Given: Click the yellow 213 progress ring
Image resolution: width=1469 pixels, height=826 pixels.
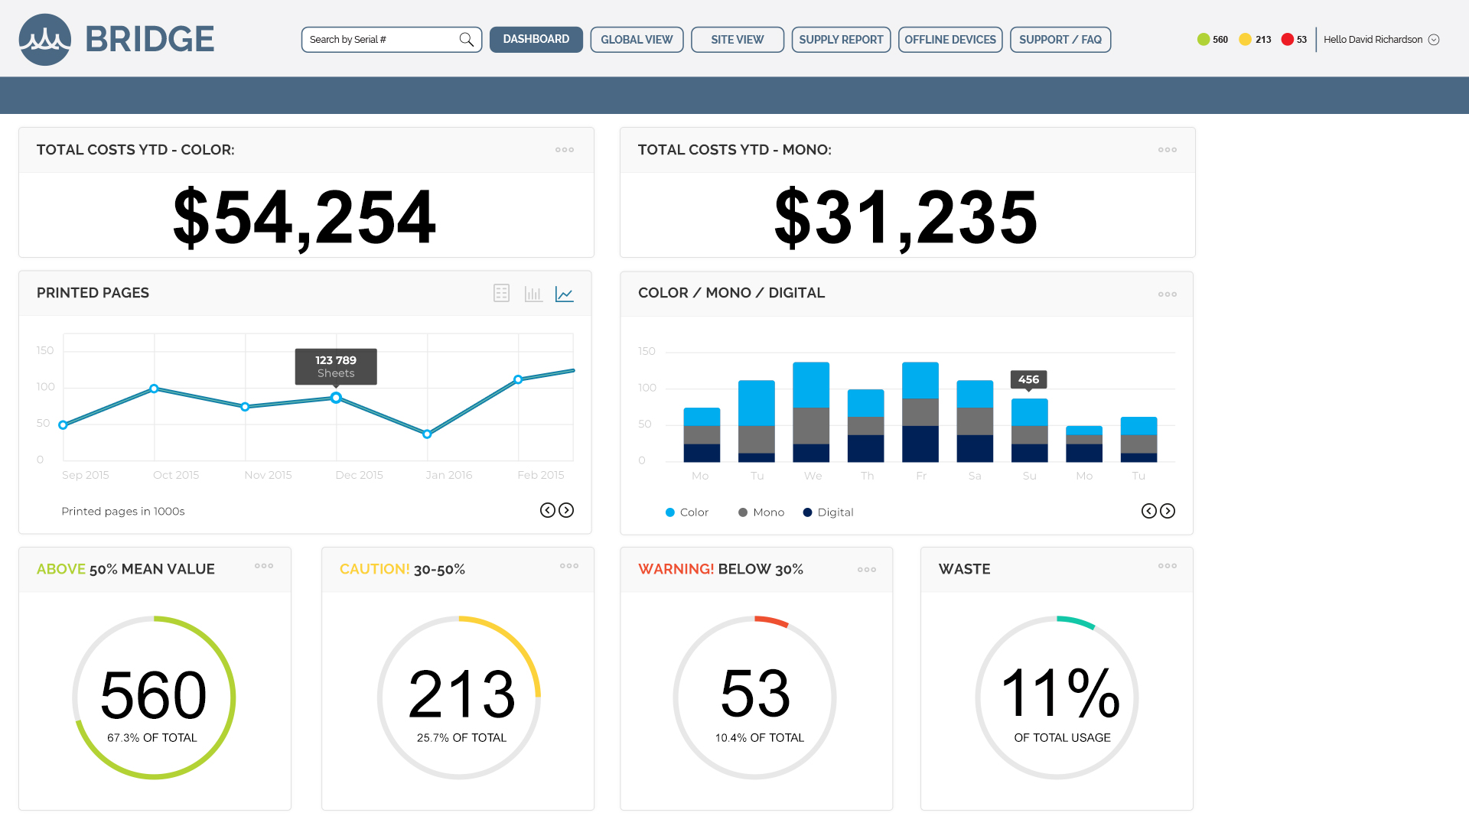Looking at the screenshot, I should coord(459,698).
